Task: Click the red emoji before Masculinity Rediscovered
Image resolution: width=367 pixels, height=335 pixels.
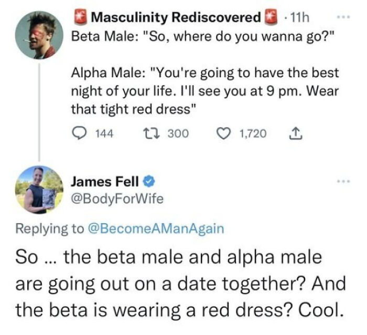Action: click(x=80, y=17)
